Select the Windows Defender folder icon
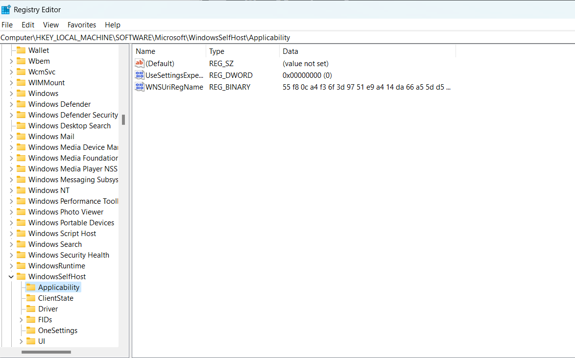Image resolution: width=575 pixels, height=358 pixels. (x=21, y=104)
